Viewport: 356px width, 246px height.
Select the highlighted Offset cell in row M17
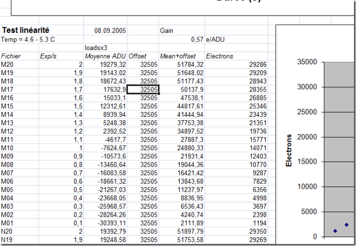pos(143,89)
